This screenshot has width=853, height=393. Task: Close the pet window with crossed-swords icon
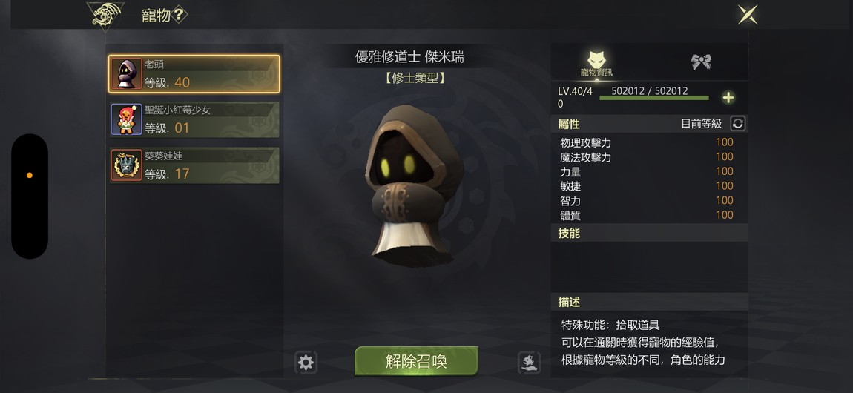tap(747, 15)
